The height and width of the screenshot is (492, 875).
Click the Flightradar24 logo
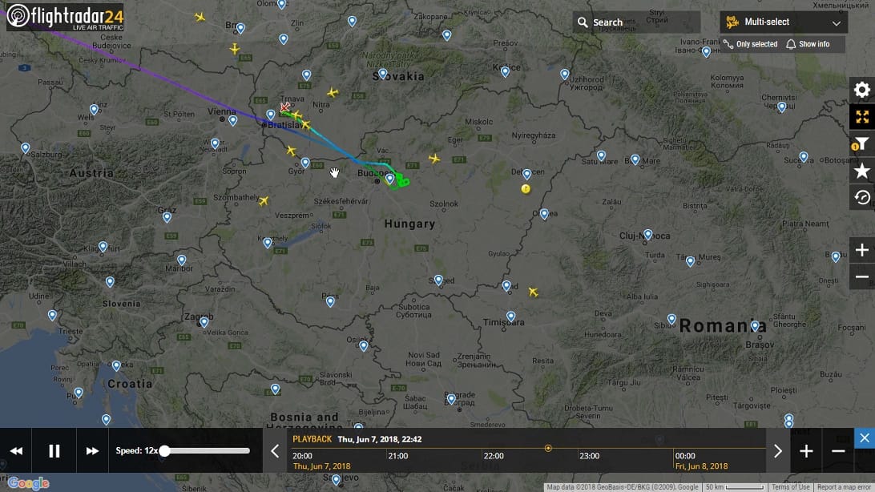pyautogui.click(x=65, y=18)
